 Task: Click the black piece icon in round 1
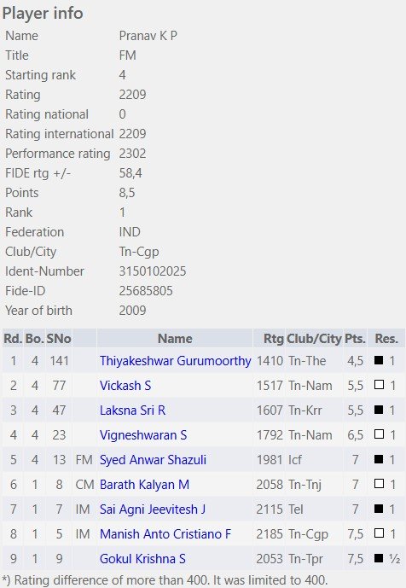tap(379, 360)
